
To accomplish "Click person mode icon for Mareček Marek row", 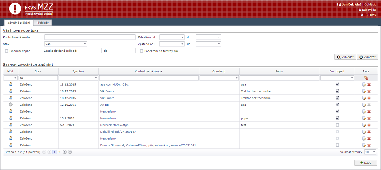I will point(10,125).
